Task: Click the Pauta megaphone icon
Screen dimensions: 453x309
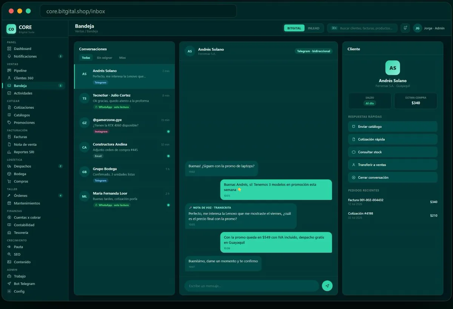Action: (x=9, y=247)
